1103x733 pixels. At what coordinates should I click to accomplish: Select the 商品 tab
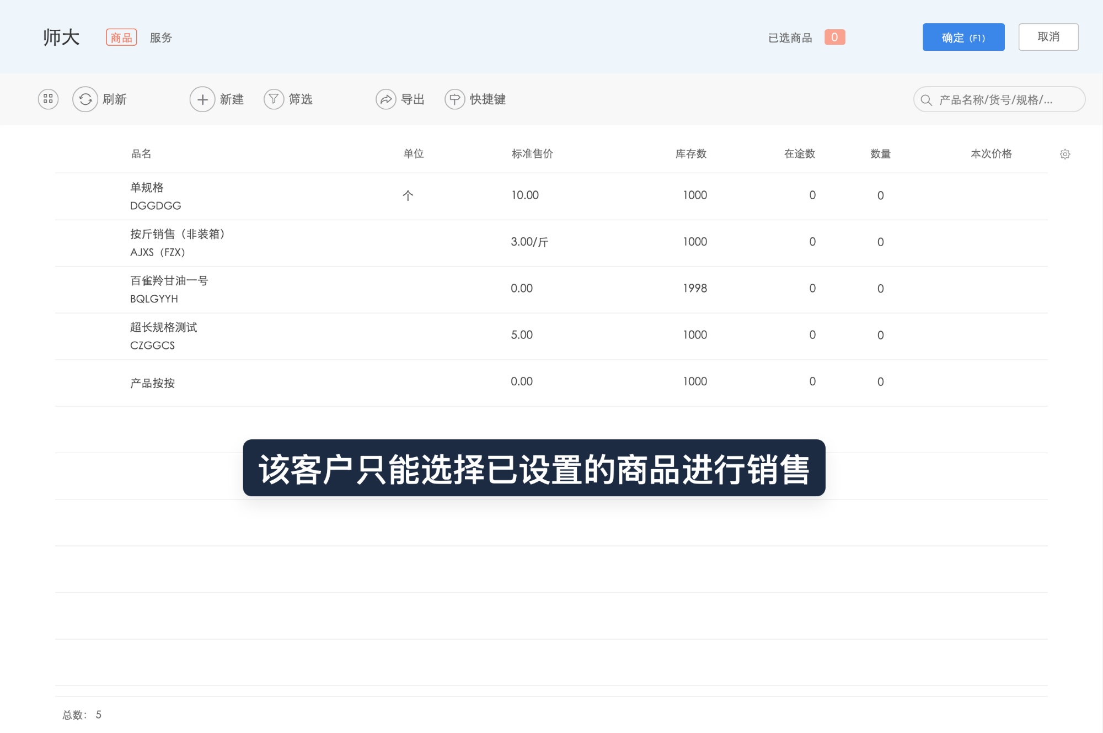(122, 37)
